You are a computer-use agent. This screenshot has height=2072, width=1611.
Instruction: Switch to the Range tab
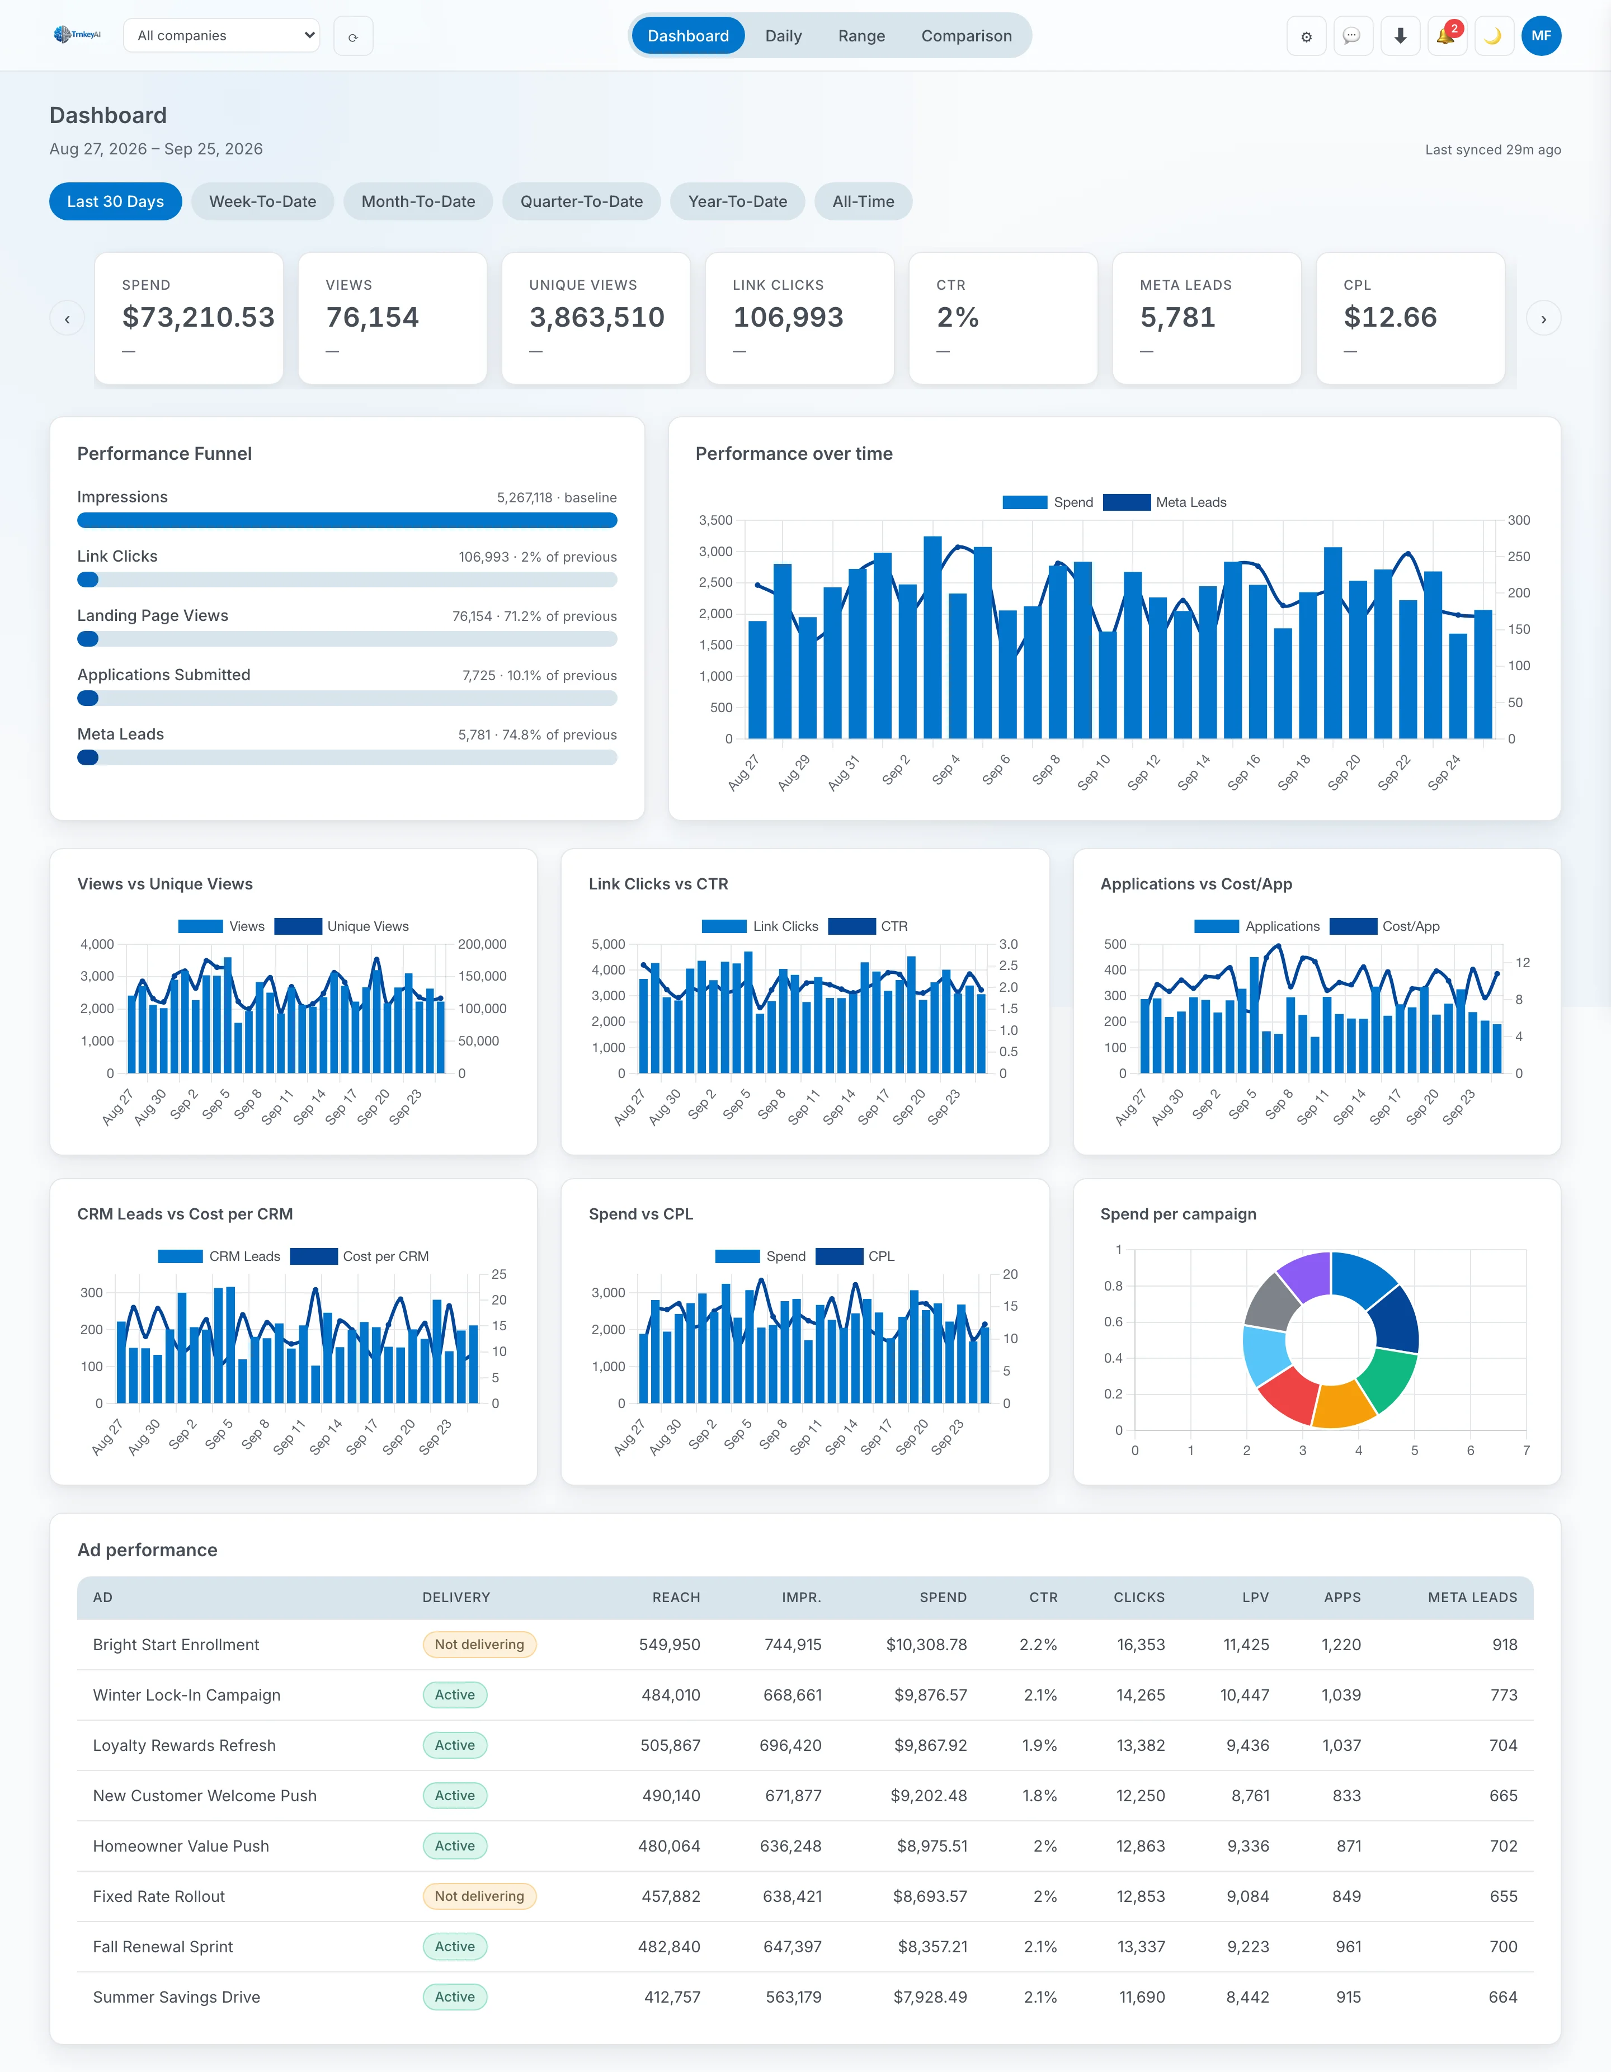pos(861,36)
